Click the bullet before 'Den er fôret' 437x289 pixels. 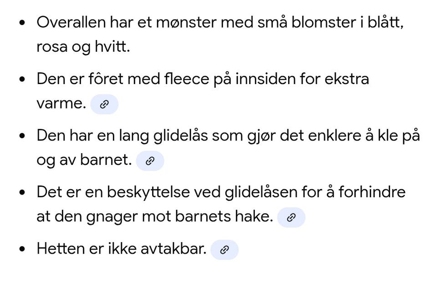click(22, 80)
